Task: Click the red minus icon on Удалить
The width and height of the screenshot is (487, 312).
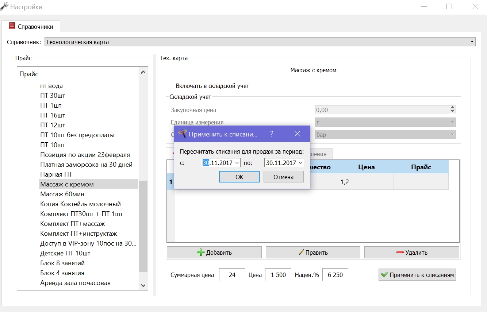Action: (400, 253)
